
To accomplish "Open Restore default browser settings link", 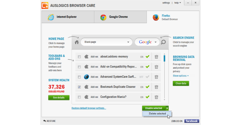I will tap(89, 108).
